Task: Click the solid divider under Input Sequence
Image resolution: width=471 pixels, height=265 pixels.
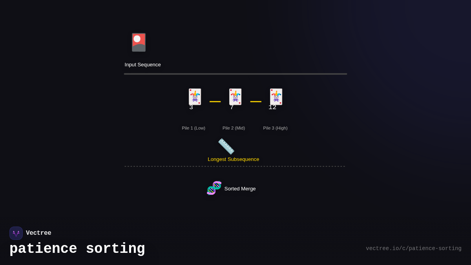Action: (235, 73)
